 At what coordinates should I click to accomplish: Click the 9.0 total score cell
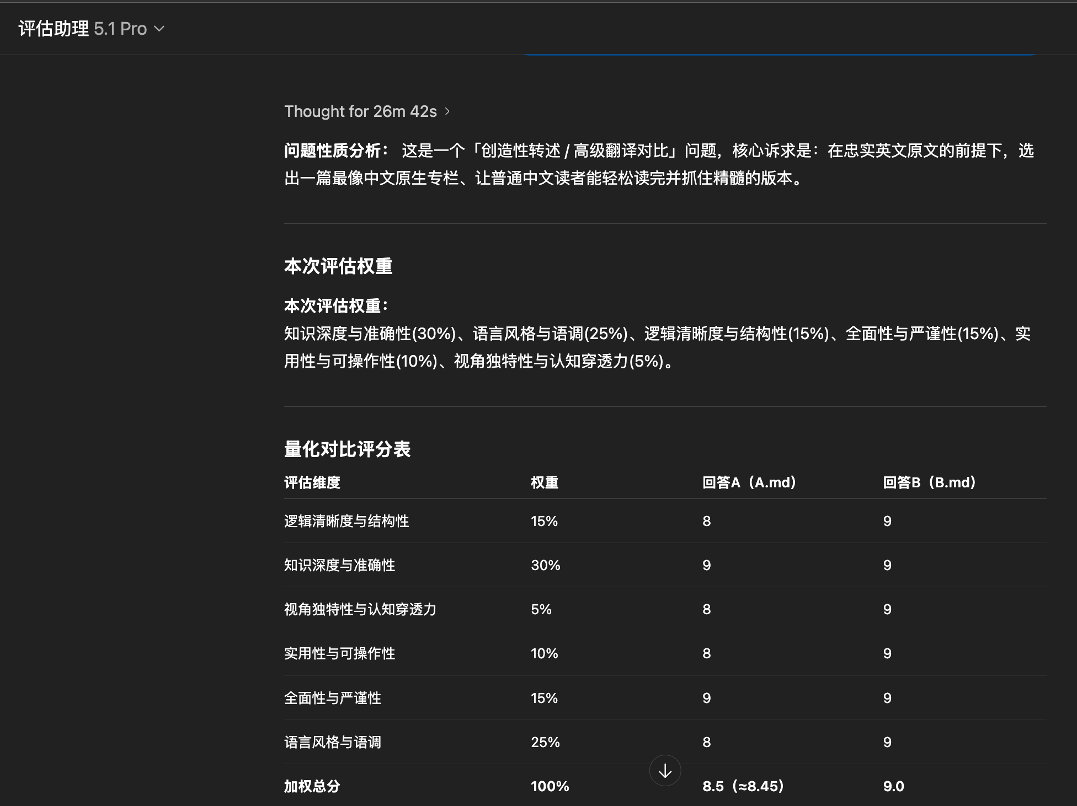click(893, 786)
